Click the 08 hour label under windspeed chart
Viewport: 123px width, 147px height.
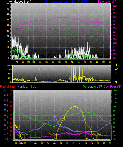[59, 62]
